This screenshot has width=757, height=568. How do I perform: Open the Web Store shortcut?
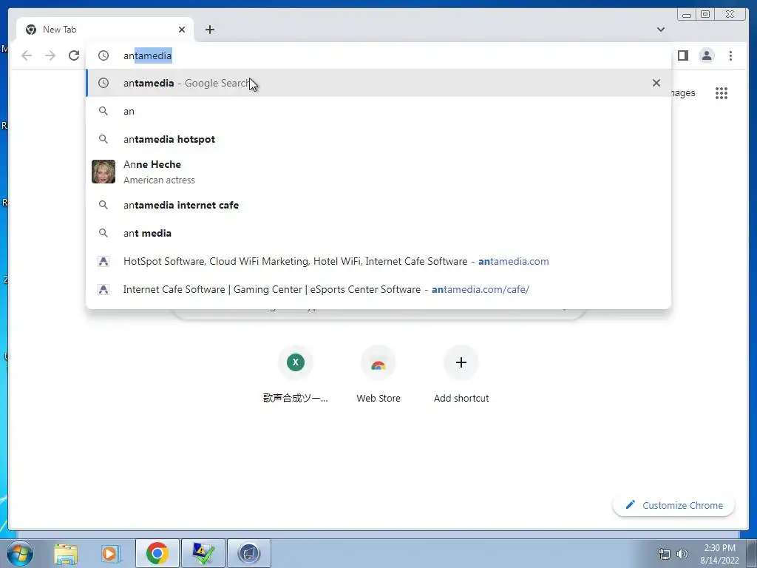pos(378,373)
